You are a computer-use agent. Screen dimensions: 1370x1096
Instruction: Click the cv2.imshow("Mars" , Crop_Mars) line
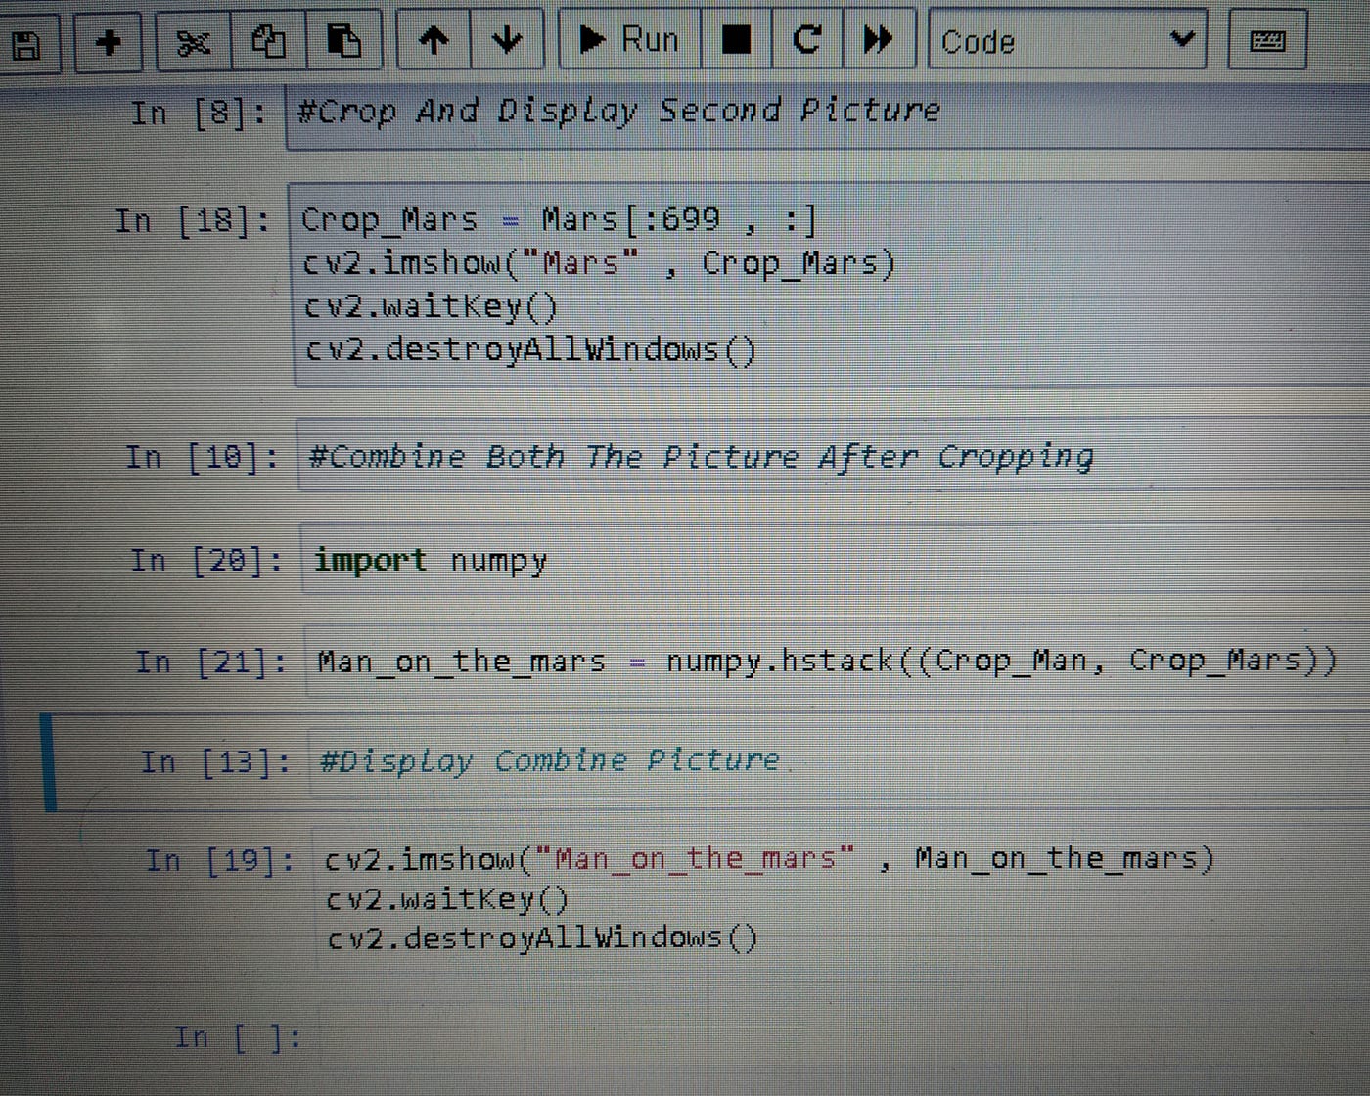click(x=598, y=263)
